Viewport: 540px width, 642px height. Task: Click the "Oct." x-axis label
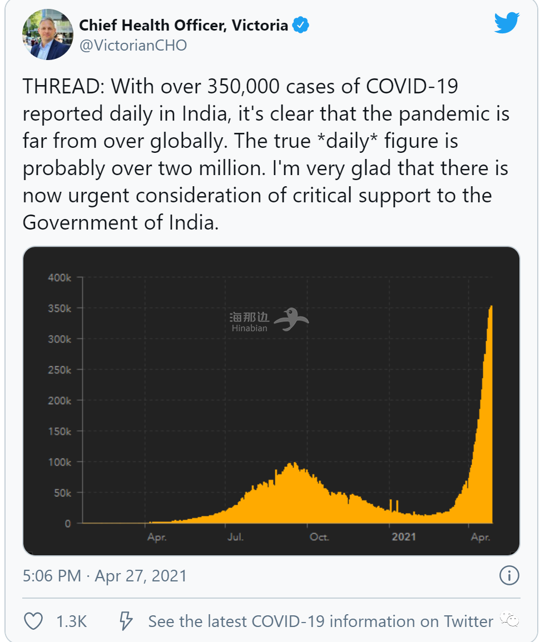tap(319, 537)
